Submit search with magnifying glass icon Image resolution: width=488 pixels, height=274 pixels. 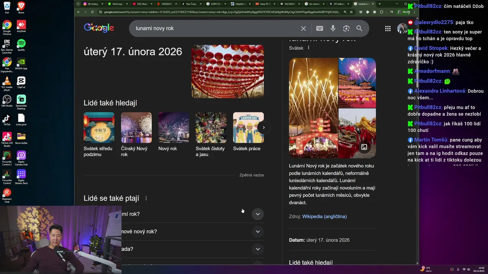pos(359,29)
